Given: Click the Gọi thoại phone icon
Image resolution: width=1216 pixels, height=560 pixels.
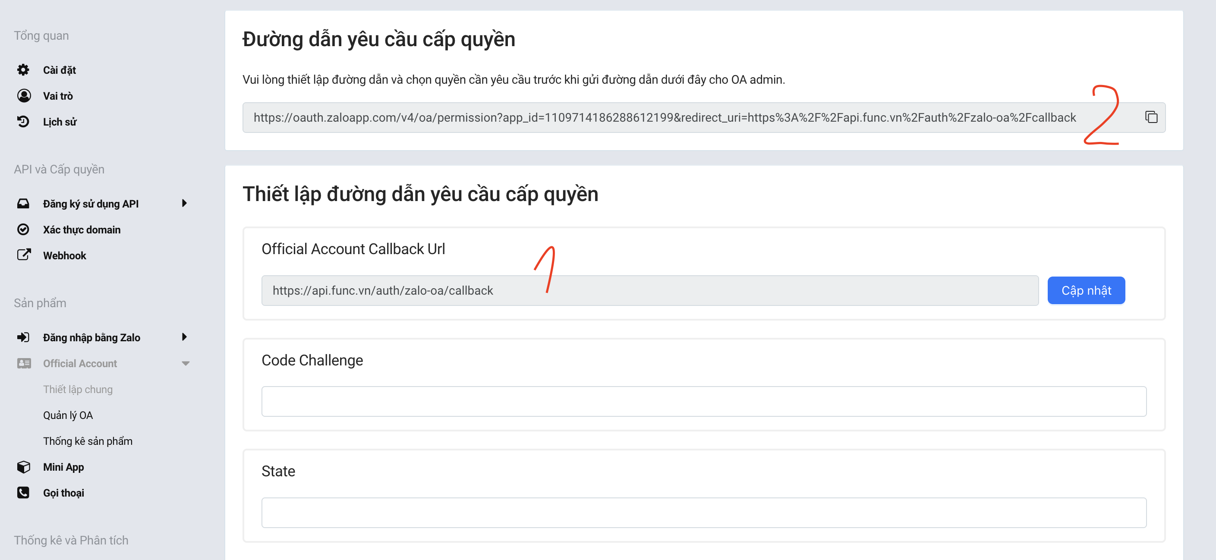Looking at the screenshot, I should (23, 493).
